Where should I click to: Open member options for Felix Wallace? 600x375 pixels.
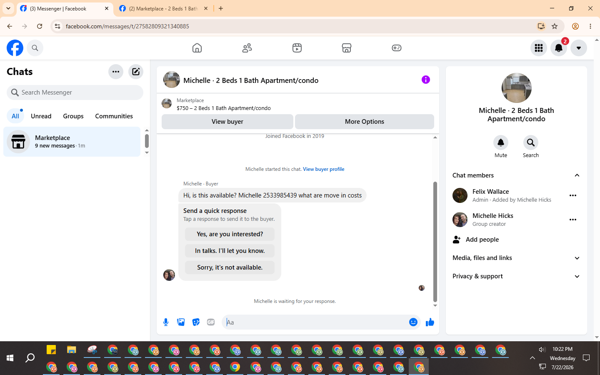tap(573, 195)
